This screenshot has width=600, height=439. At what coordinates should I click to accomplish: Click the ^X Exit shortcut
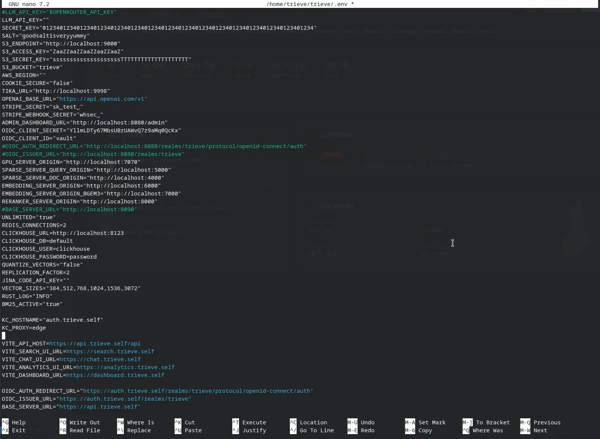tap(14, 430)
